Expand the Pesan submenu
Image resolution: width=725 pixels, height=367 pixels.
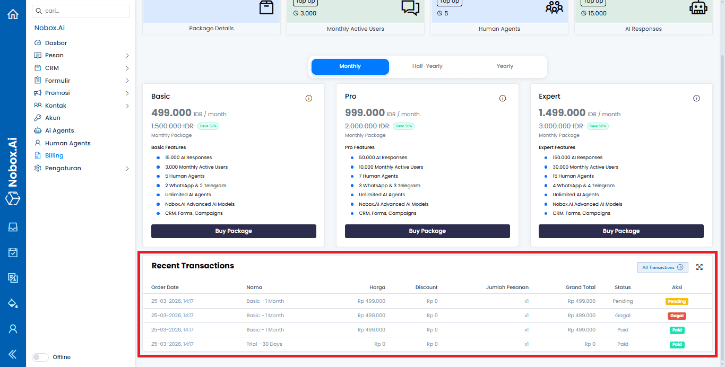[127, 56]
